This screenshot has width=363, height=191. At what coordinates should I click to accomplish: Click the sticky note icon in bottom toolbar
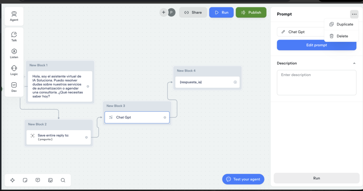point(25,180)
